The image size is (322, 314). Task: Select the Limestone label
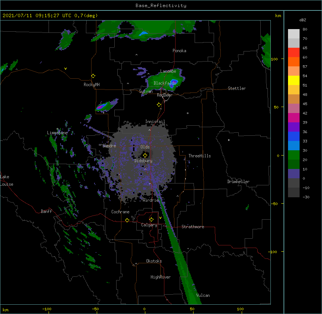click(x=57, y=133)
